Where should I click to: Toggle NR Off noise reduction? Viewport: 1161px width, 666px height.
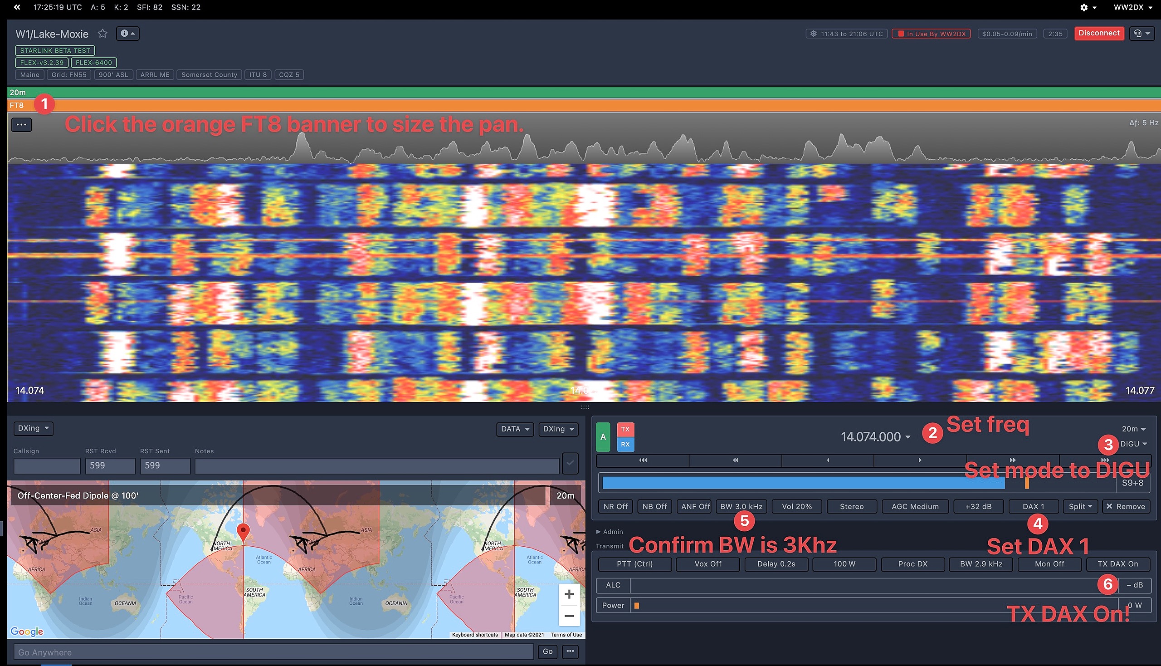pos(615,506)
